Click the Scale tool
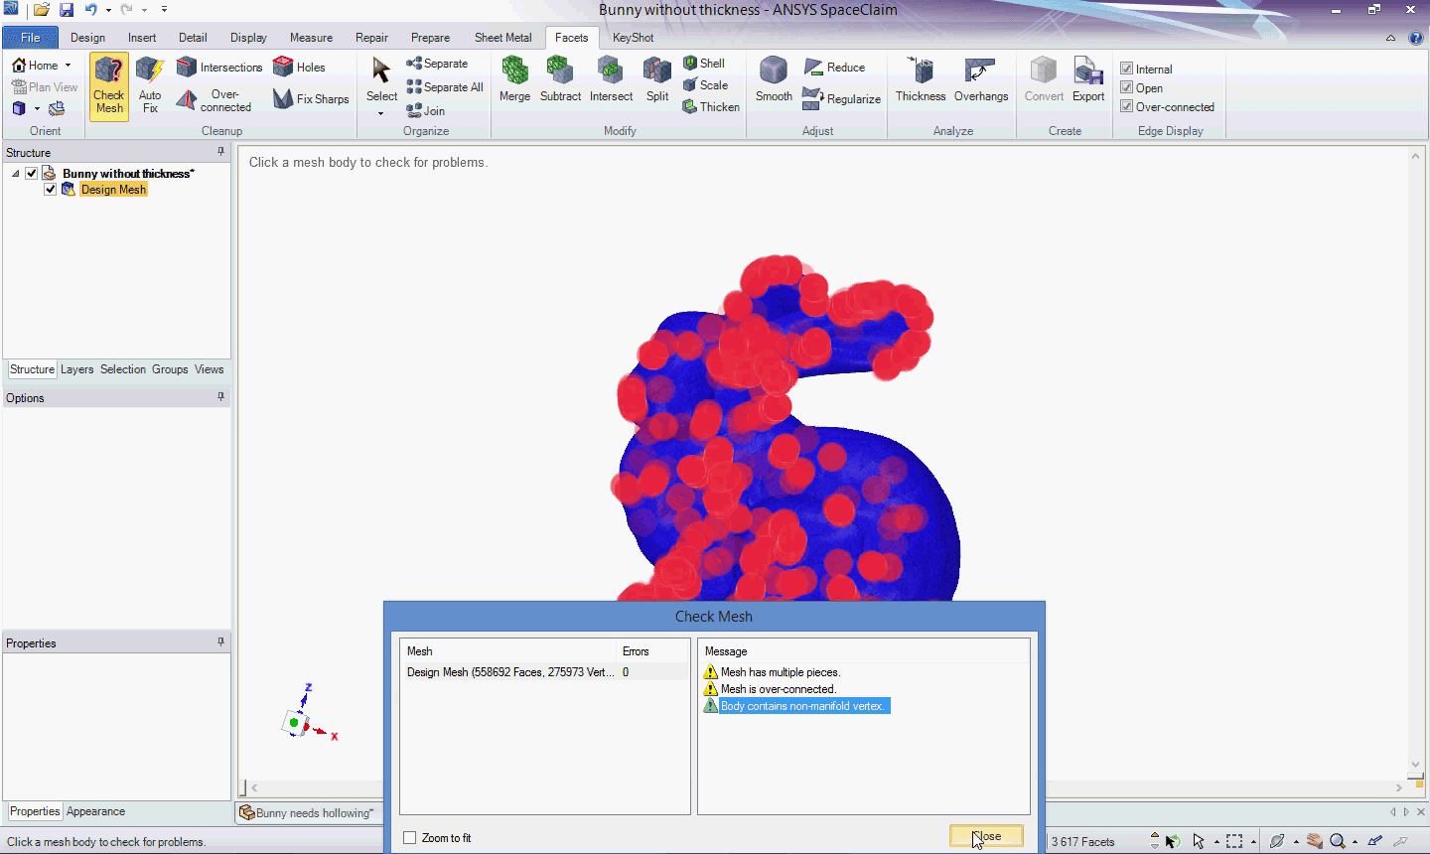This screenshot has width=1430, height=854. 705,85
